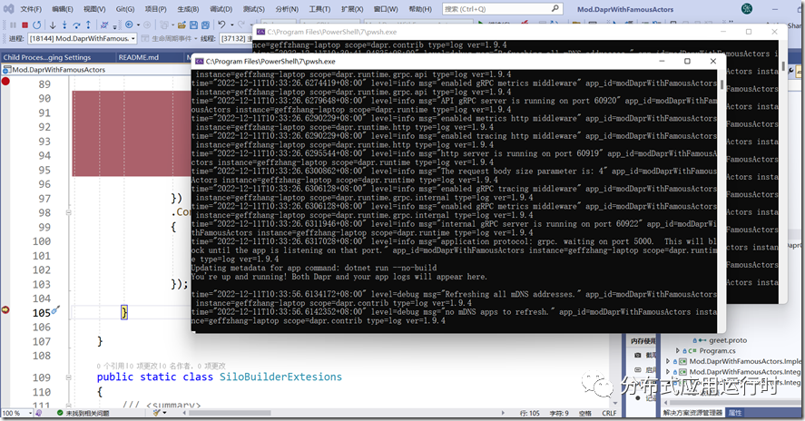Step Into the next statement
Screen dimensions: 805x421
point(64,24)
